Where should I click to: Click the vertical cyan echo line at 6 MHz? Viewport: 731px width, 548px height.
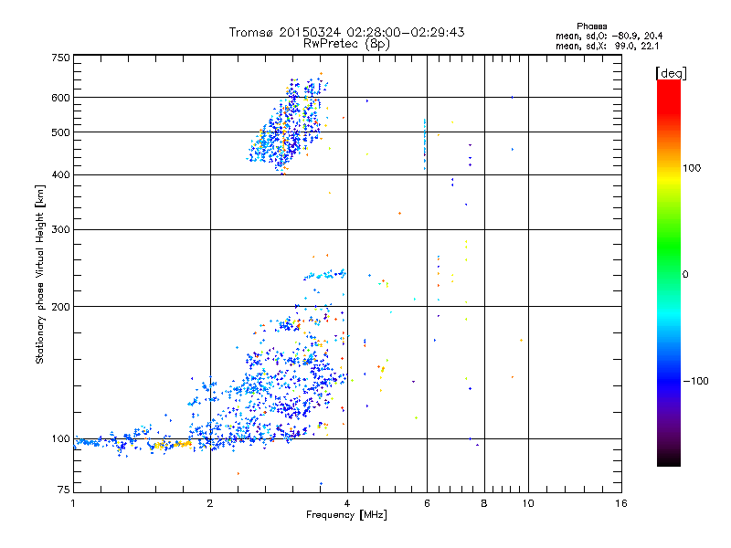pyautogui.click(x=425, y=144)
